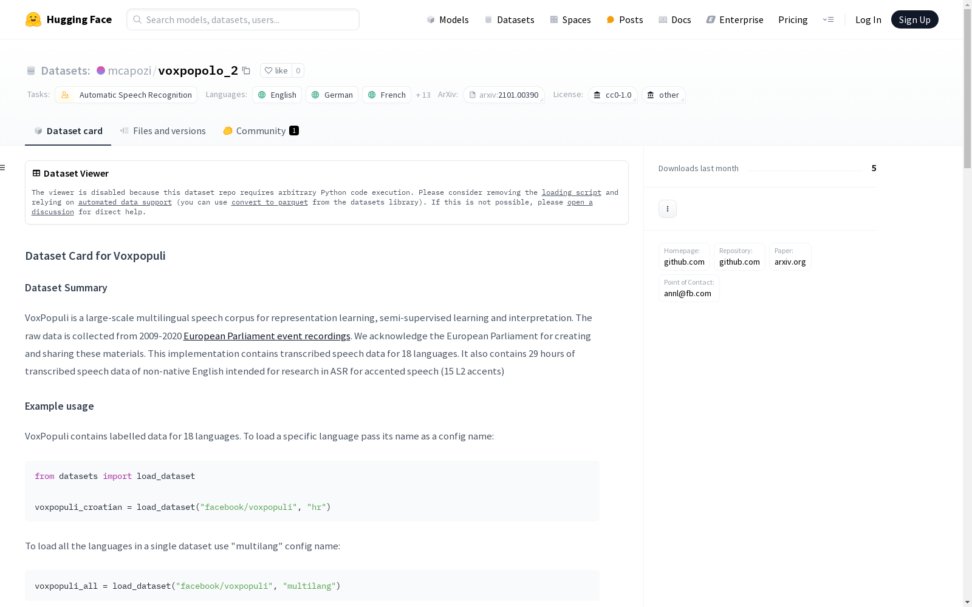Viewport: 972px width, 607px height.
Task: Go to the Spaces navigation item
Action: coord(570,19)
